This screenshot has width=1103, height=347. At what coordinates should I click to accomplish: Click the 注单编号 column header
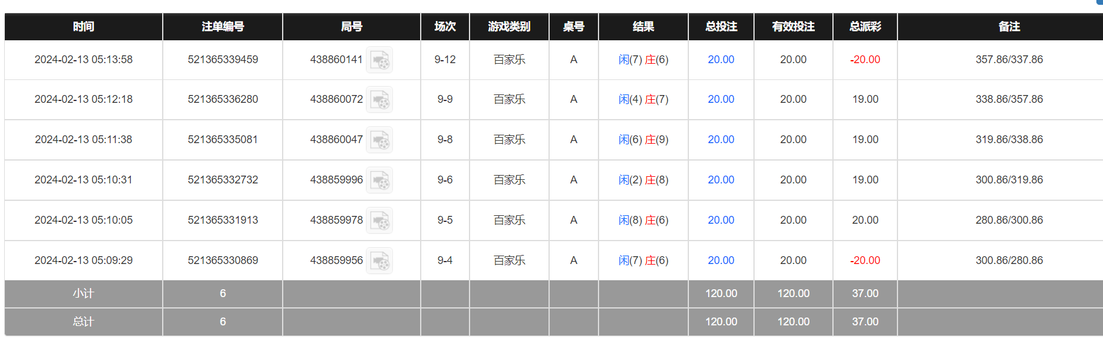[x=222, y=26]
